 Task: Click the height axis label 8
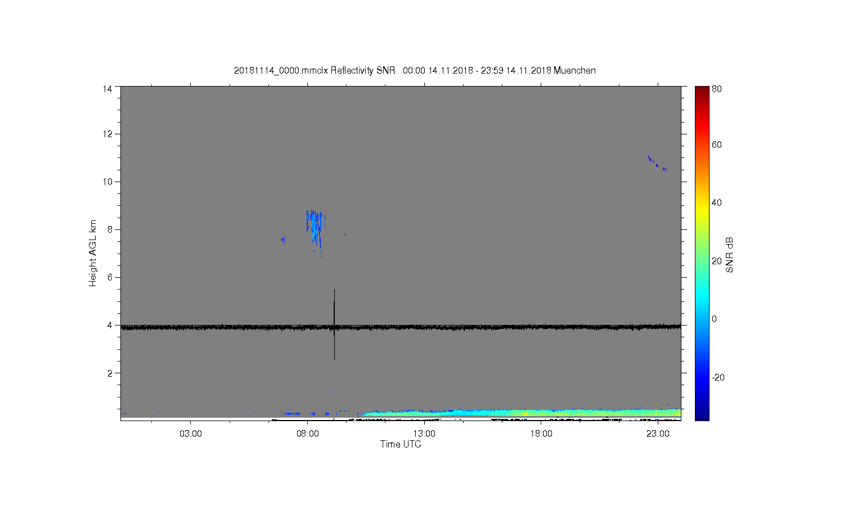[x=110, y=229]
